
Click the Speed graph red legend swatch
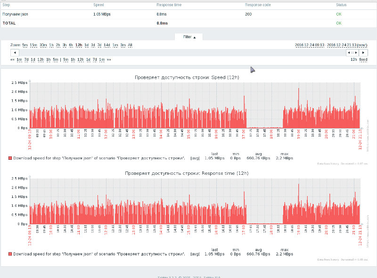(10, 158)
